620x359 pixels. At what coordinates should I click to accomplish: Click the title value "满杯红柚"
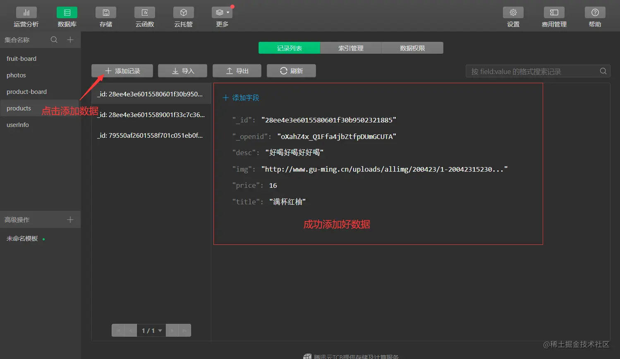pyautogui.click(x=287, y=202)
